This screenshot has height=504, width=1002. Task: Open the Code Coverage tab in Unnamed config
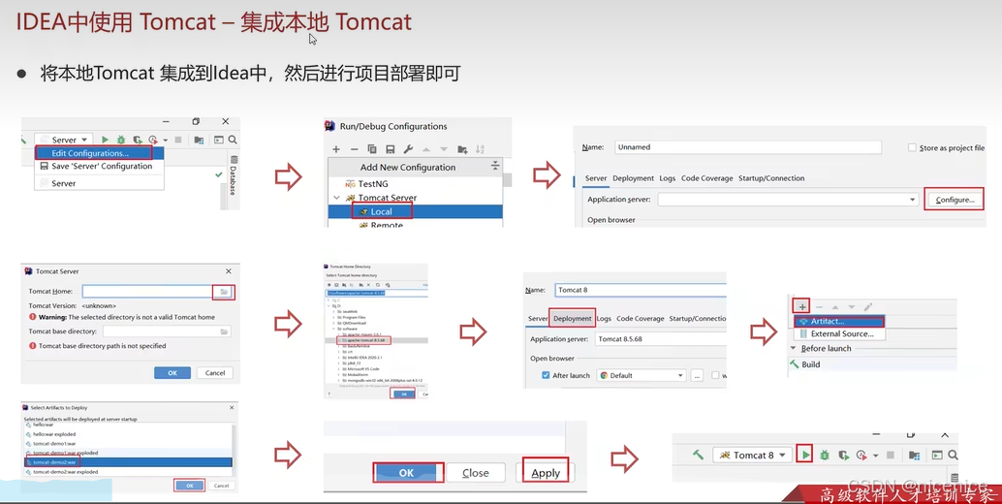pyautogui.click(x=706, y=178)
